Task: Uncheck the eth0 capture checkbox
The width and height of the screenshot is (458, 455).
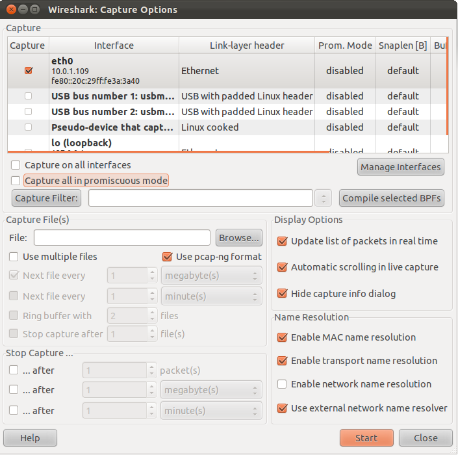Action: click(x=29, y=71)
